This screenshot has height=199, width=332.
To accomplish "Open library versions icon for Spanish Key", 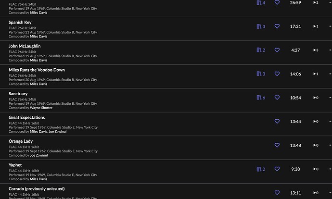I will 261,26.
